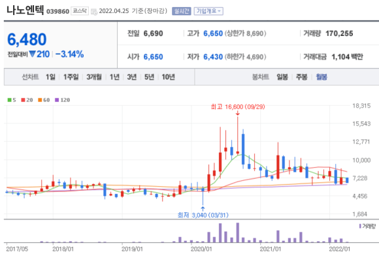
Task: Click the 최저 3,040 (03/31) marker
Action: (x=203, y=215)
